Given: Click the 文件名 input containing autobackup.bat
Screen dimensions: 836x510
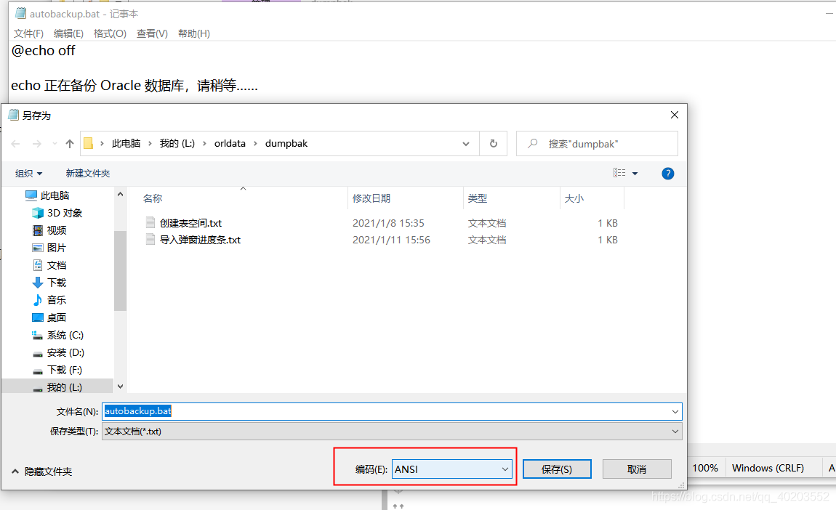Looking at the screenshot, I should (x=291, y=411).
